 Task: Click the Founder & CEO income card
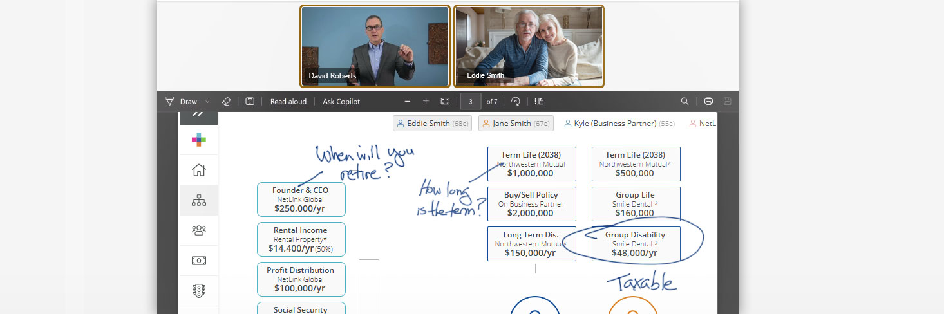pyautogui.click(x=301, y=199)
